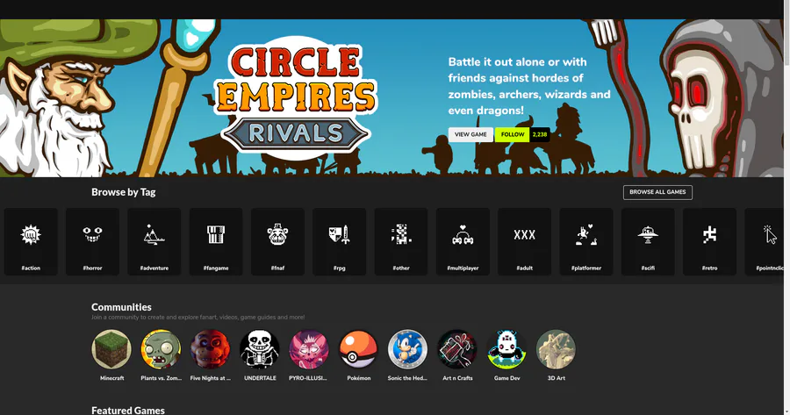
Task: Open the #other tag tile
Action: [x=401, y=242]
